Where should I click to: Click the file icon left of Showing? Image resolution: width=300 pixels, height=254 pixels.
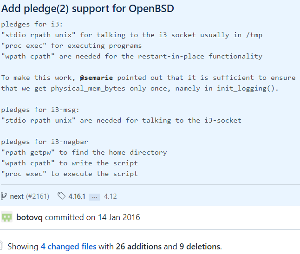[x=2, y=247]
